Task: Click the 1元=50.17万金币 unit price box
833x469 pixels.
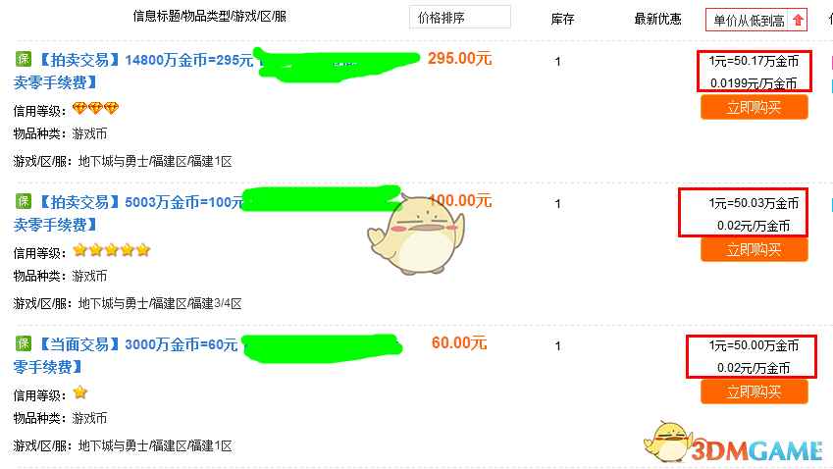Action: tap(755, 72)
